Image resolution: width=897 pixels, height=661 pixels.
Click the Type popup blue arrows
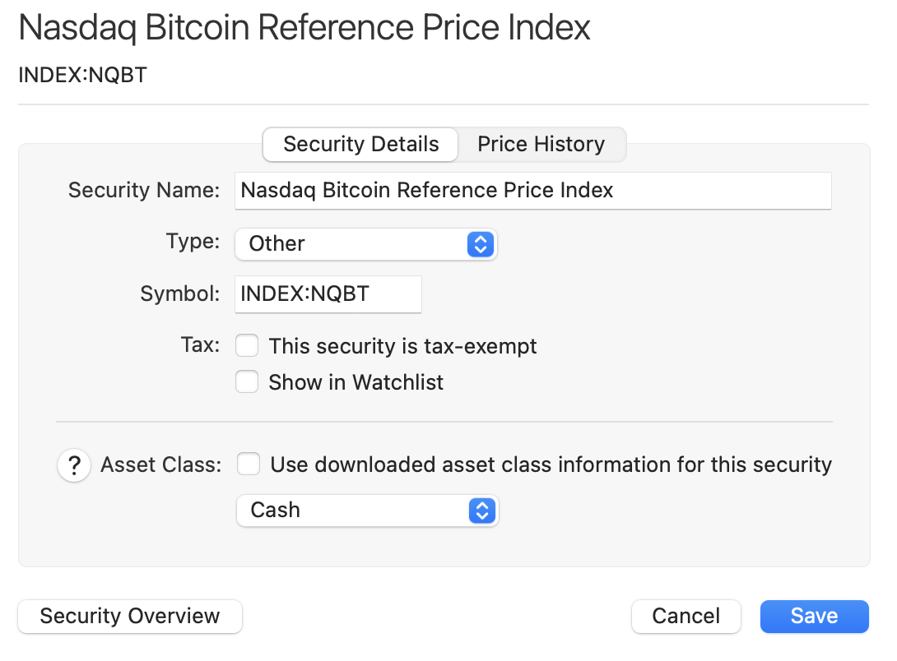pyautogui.click(x=480, y=244)
